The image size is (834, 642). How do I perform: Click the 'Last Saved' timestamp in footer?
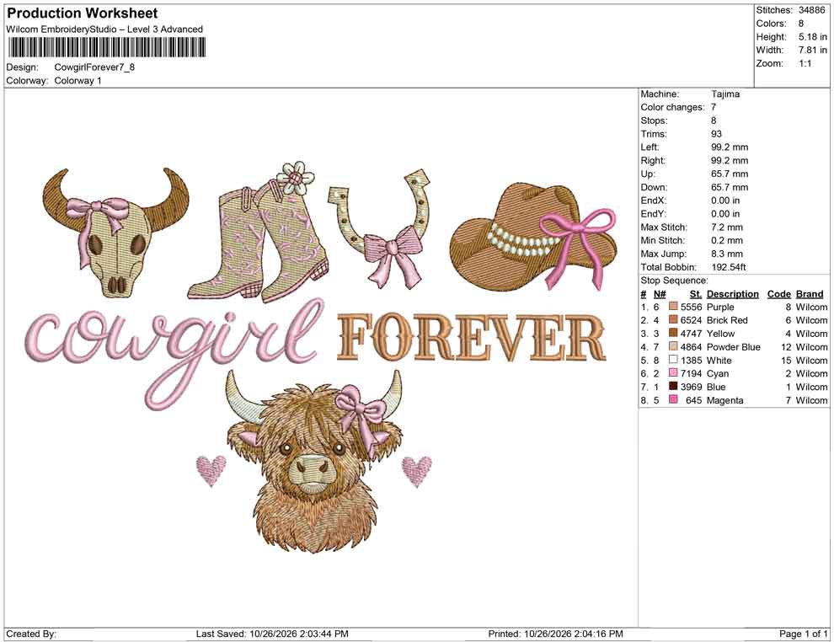point(272,634)
